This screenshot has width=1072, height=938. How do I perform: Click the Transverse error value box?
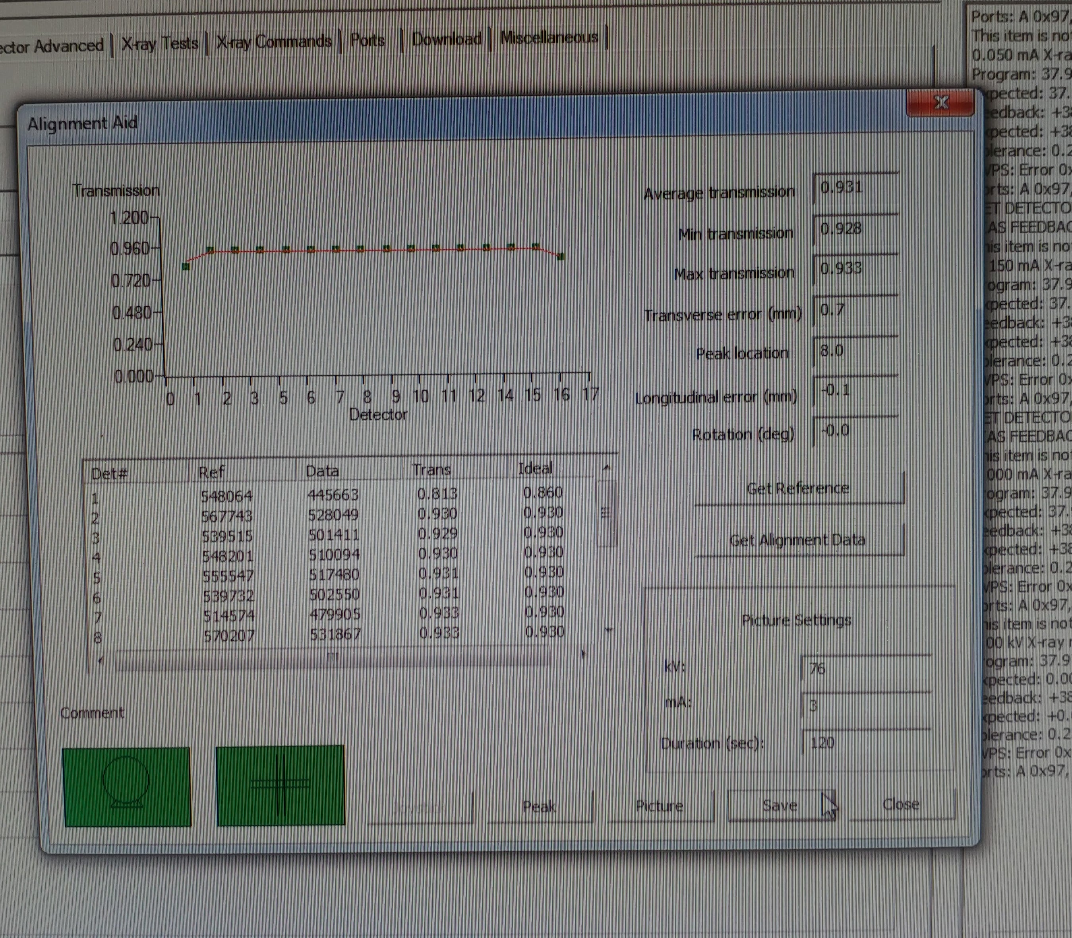pyautogui.click(x=855, y=310)
